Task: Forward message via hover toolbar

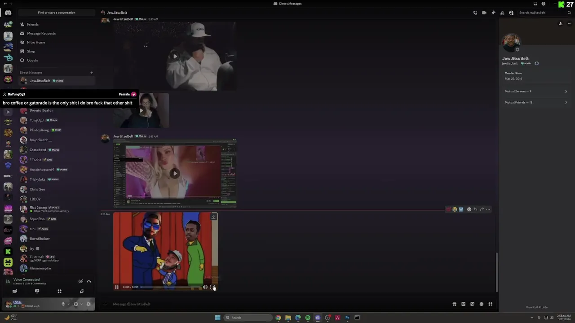Action: click(482, 210)
